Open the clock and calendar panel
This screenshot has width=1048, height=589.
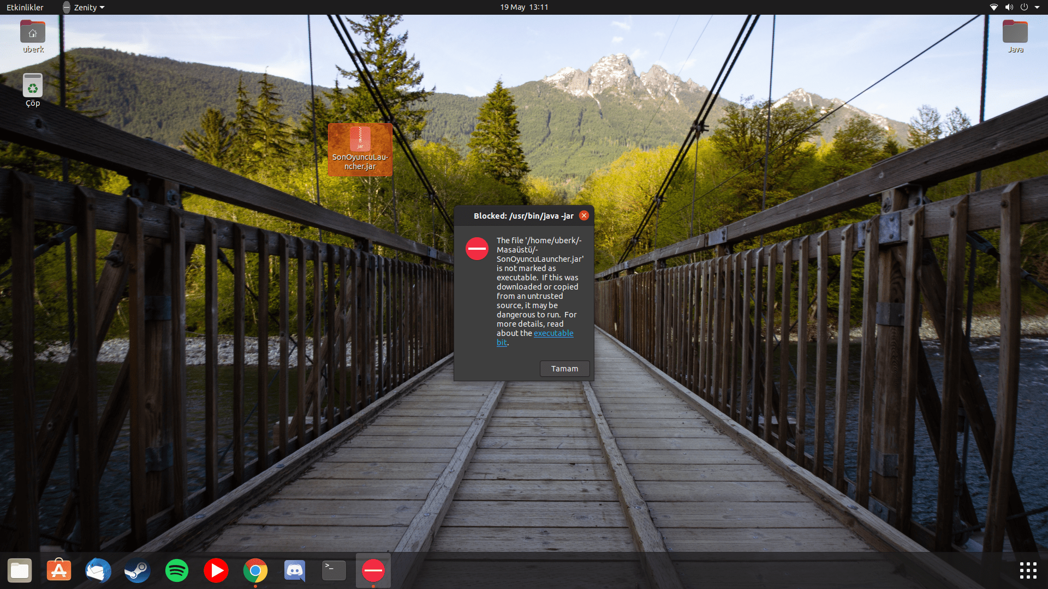pyautogui.click(x=524, y=7)
